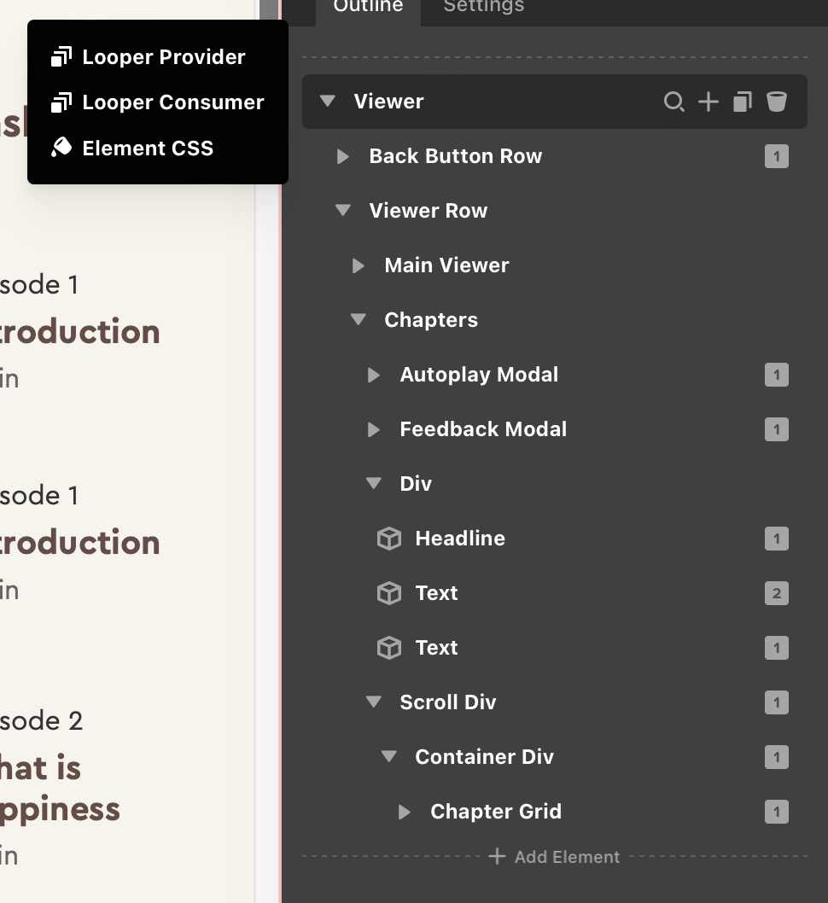This screenshot has width=828, height=903.
Task: Select Back Button Row in outline
Action: click(x=456, y=156)
